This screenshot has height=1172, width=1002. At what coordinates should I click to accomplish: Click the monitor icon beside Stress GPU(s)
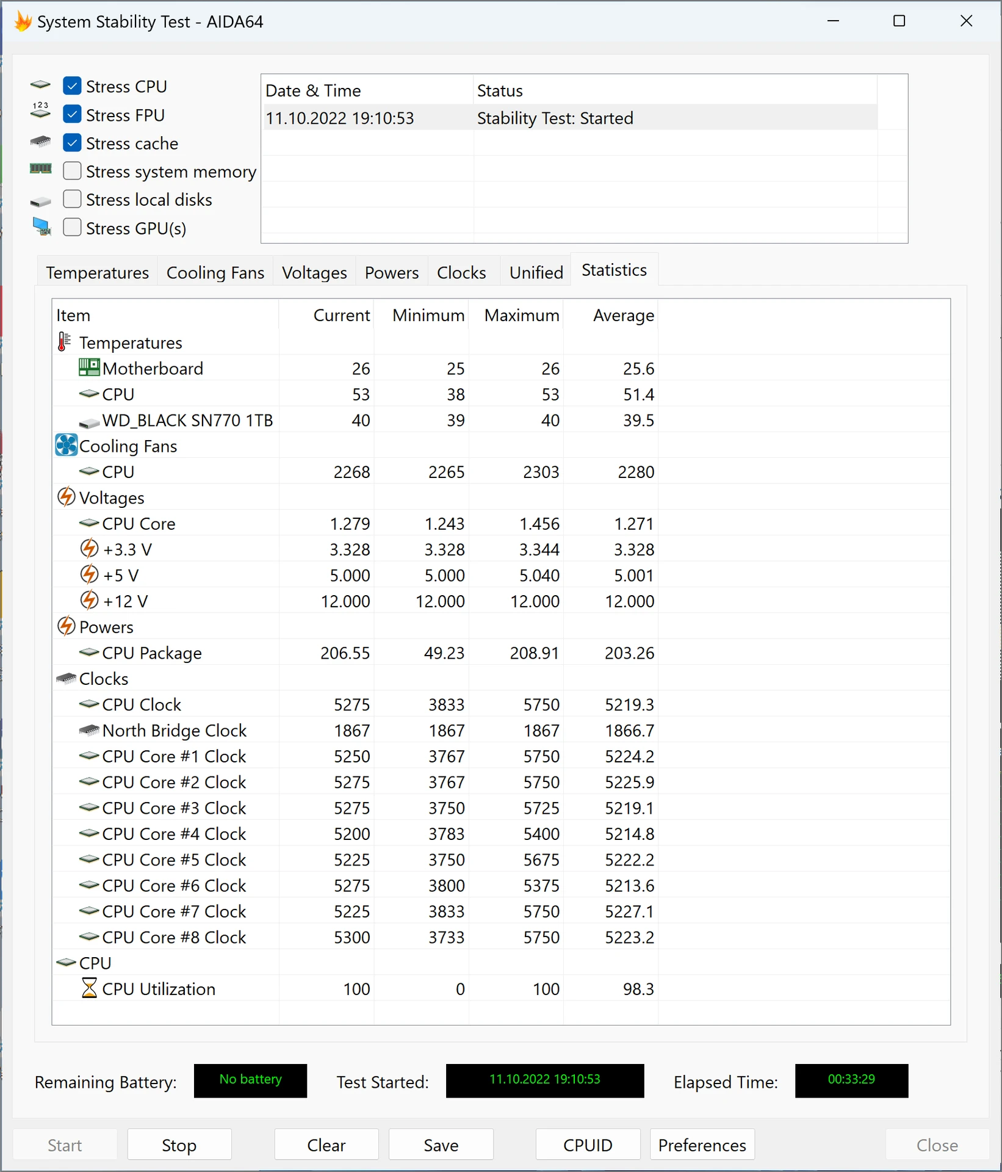pos(41,226)
